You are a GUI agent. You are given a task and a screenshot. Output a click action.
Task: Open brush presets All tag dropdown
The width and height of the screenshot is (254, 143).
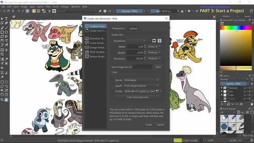[x=228, y=112]
